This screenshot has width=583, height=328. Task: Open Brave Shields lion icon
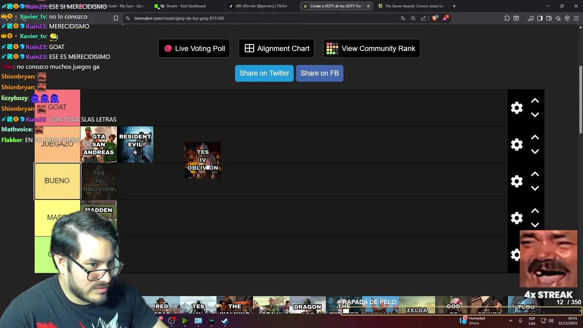(x=435, y=18)
